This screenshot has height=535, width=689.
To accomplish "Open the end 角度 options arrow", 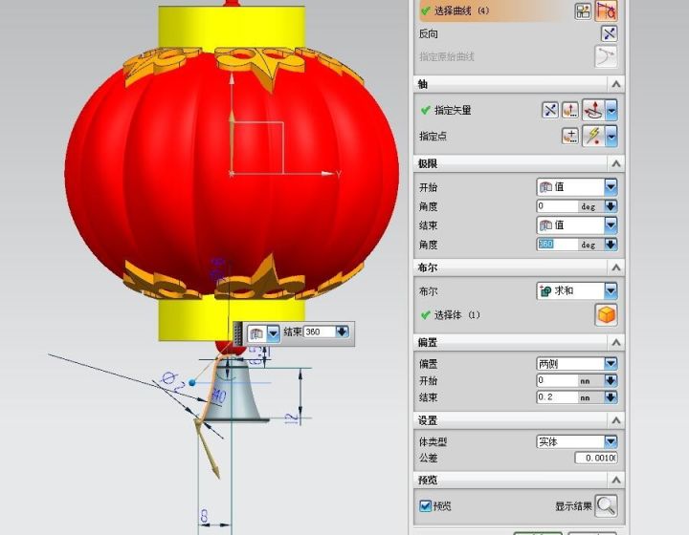I will point(611,245).
